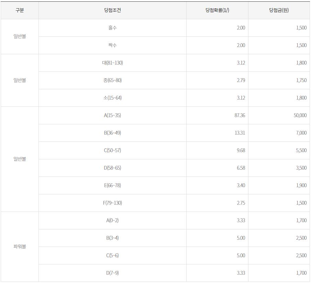Select the 홀수 condition cell

tap(112, 28)
